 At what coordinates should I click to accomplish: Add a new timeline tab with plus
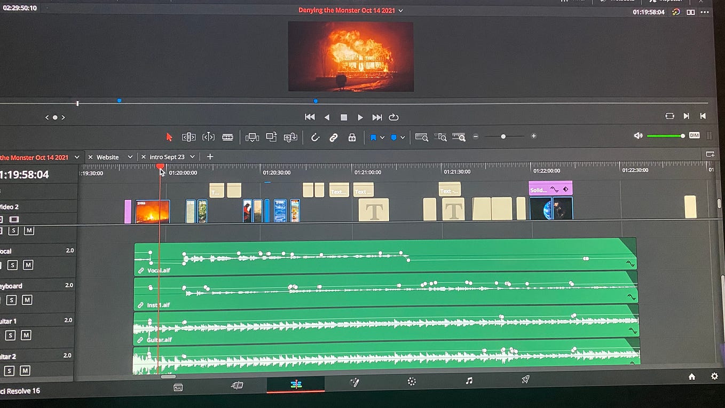tap(210, 156)
